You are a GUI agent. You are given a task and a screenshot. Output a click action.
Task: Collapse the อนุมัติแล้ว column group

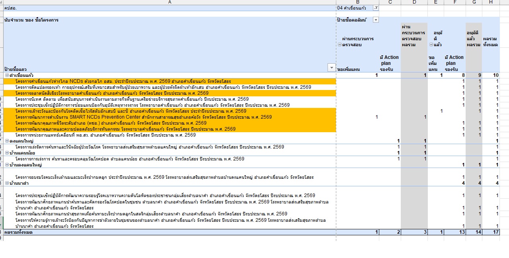tap(431, 45)
